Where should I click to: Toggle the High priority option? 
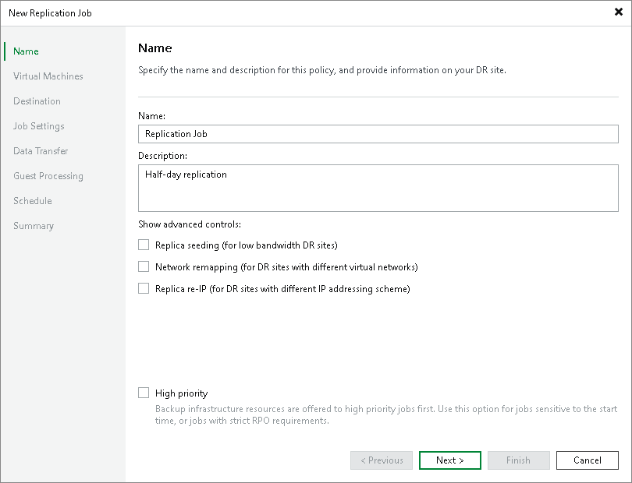(144, 393)
